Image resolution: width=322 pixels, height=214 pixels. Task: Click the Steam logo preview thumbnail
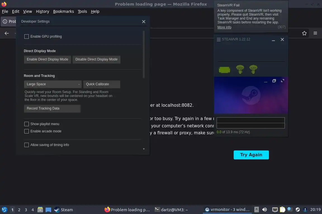coord(251,95)
